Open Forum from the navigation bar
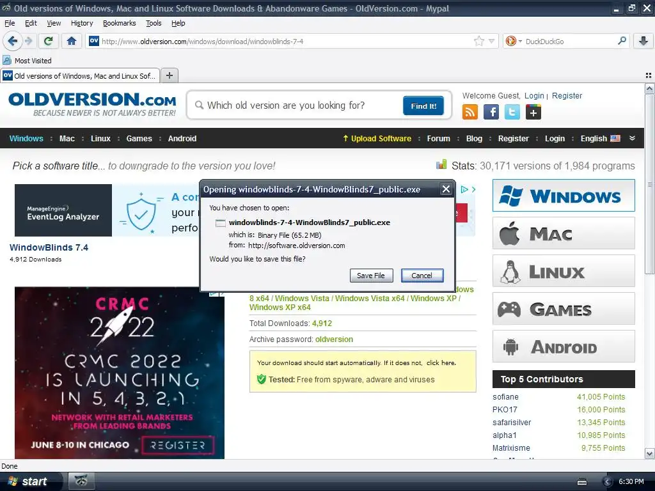Viewport: 655px width, 491px height. 439,139
